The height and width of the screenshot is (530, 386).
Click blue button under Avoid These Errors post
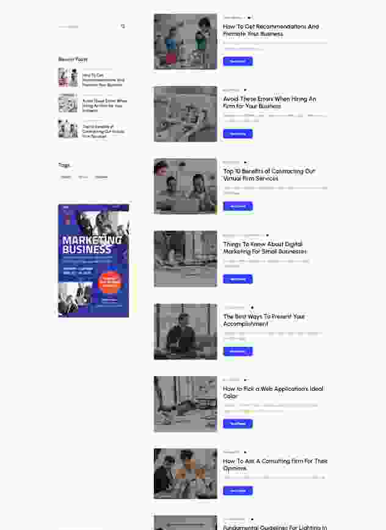pos(238,134)
